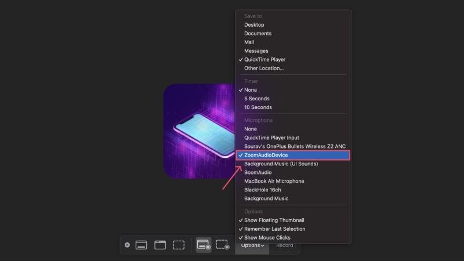Select Record Selected Portion icon
This screenshot has height=261, width=464.
pyautogui.click(x=223, y=245)
